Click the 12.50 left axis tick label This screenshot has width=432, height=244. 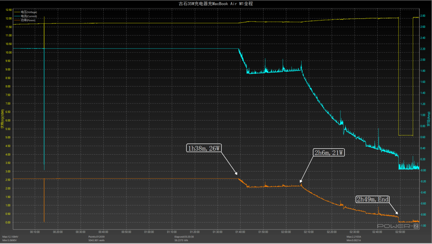coord(8,10)
